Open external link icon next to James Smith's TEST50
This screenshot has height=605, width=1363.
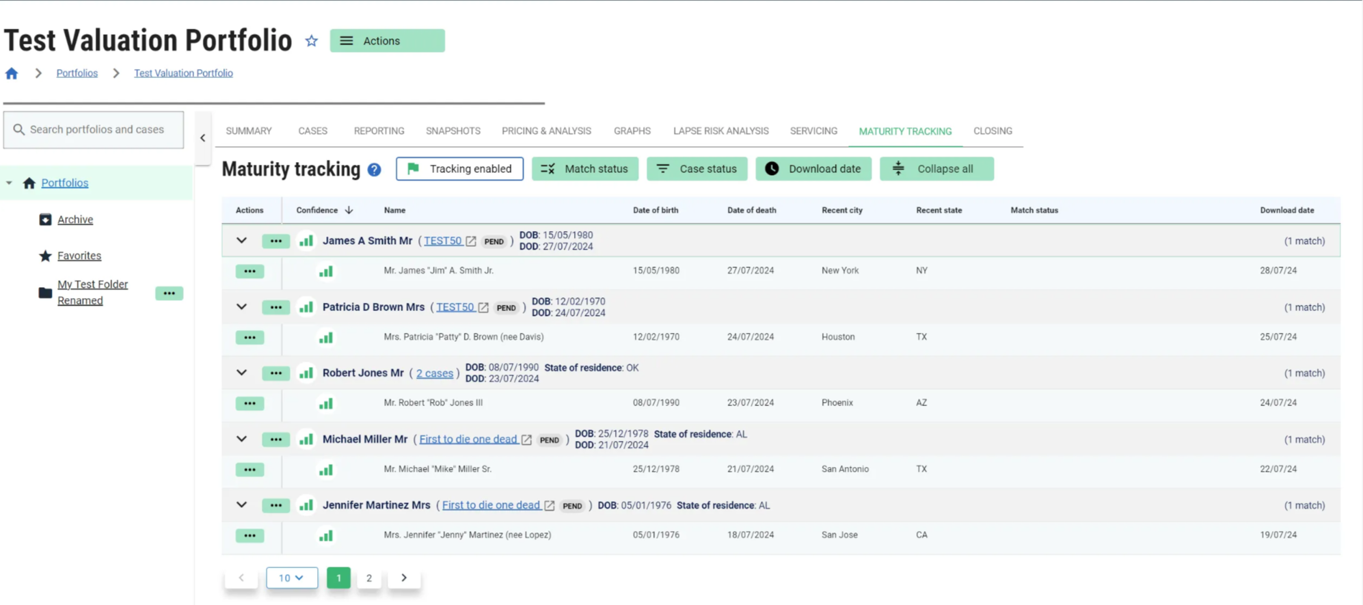(471, 241)
